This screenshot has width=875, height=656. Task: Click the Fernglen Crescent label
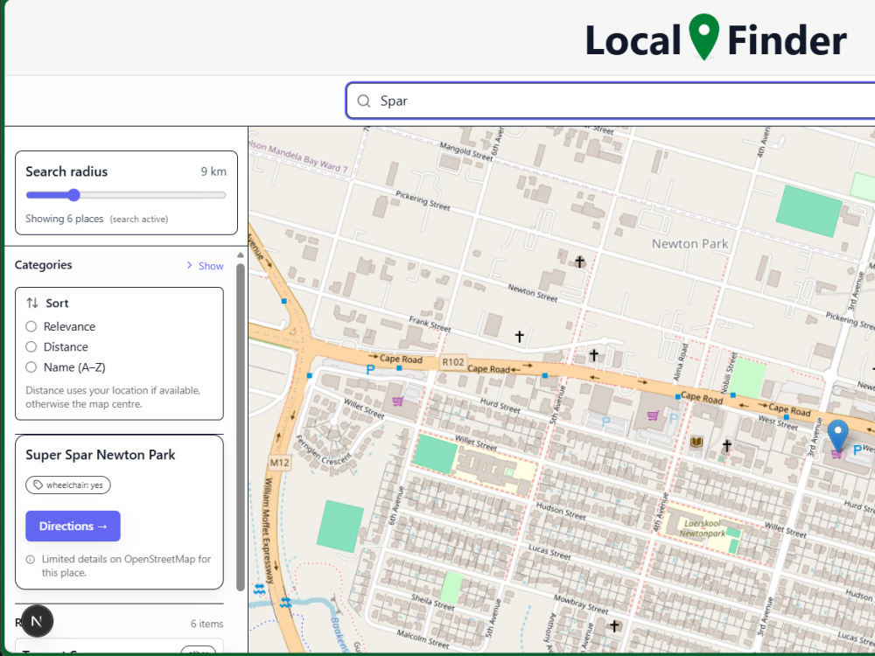tap(323, 452)
